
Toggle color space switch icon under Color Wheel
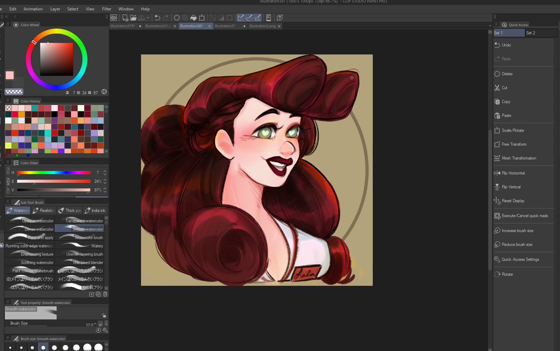click(x=104, y=91)
